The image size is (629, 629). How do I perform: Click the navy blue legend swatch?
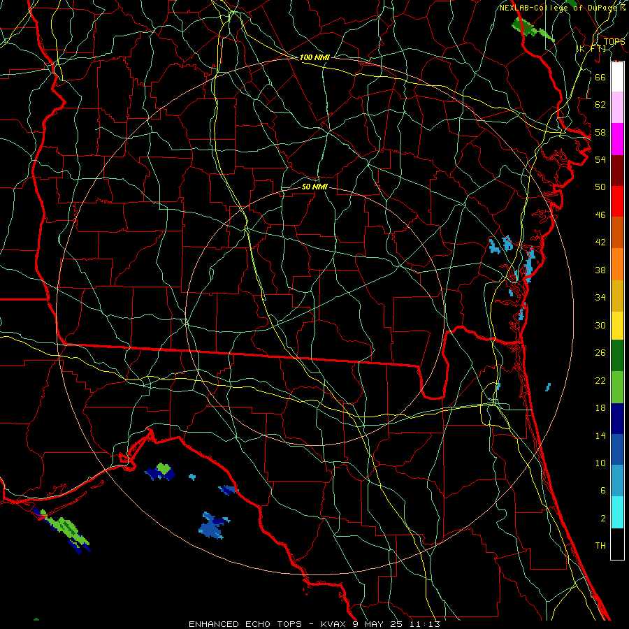(x=617, y=419)
